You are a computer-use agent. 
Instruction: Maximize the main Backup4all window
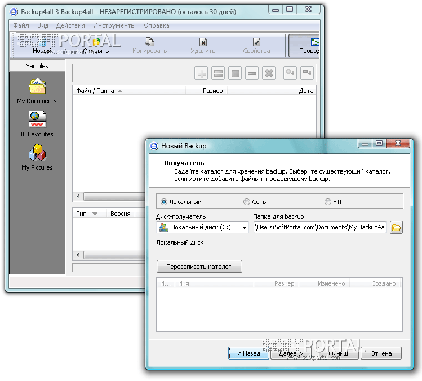(290, 9)
